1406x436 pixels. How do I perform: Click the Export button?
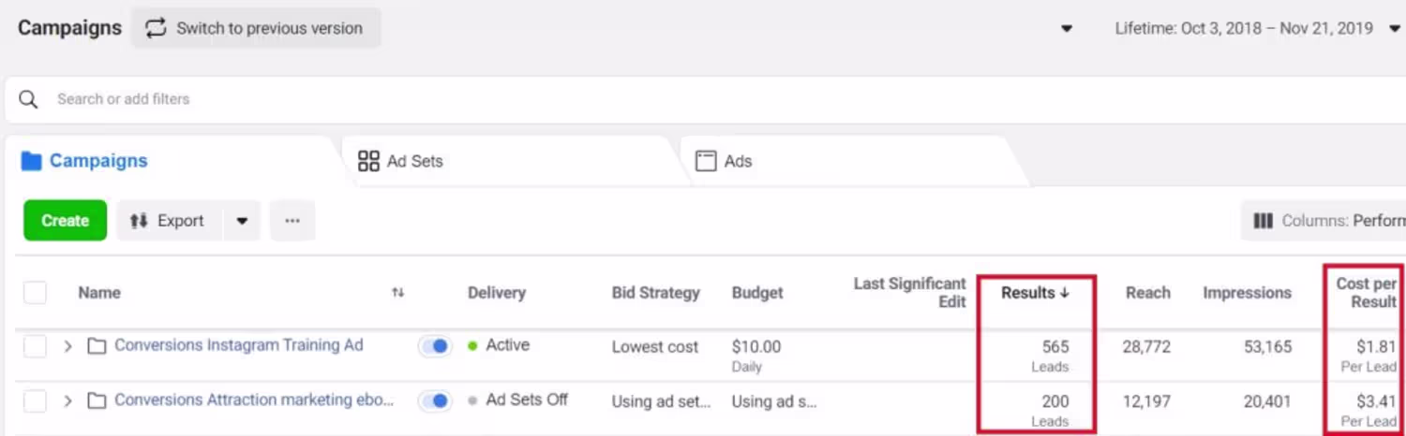pyautogui.click(x=169, y=221)
